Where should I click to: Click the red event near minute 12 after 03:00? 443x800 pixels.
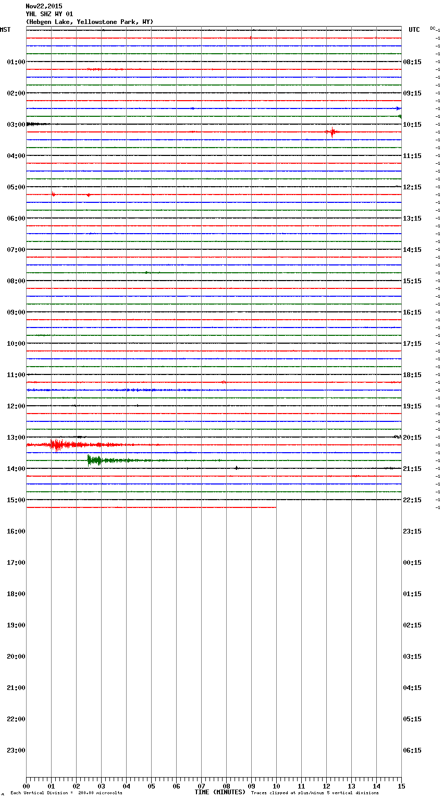332,132
